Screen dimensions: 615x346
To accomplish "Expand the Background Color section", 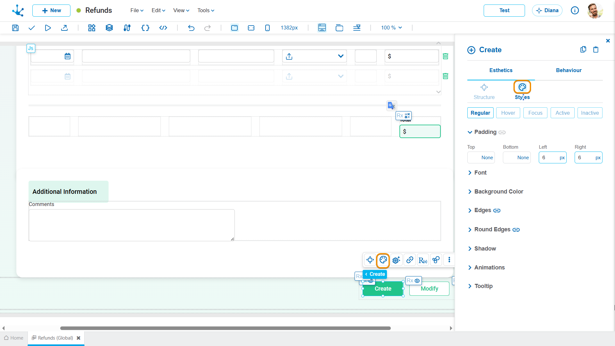I will (x=496, y=192).
